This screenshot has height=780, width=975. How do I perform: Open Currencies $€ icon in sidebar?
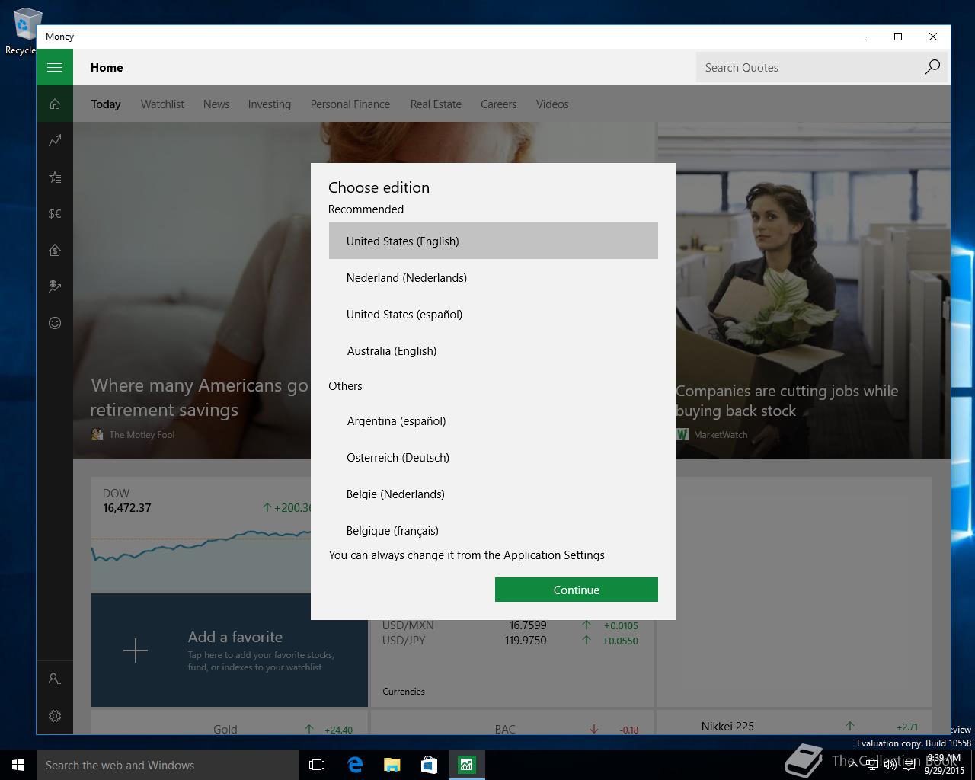coord(55,213)
